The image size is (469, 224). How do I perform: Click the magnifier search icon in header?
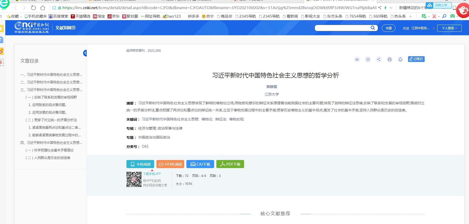pyautogui.click(x=373, y=28)
